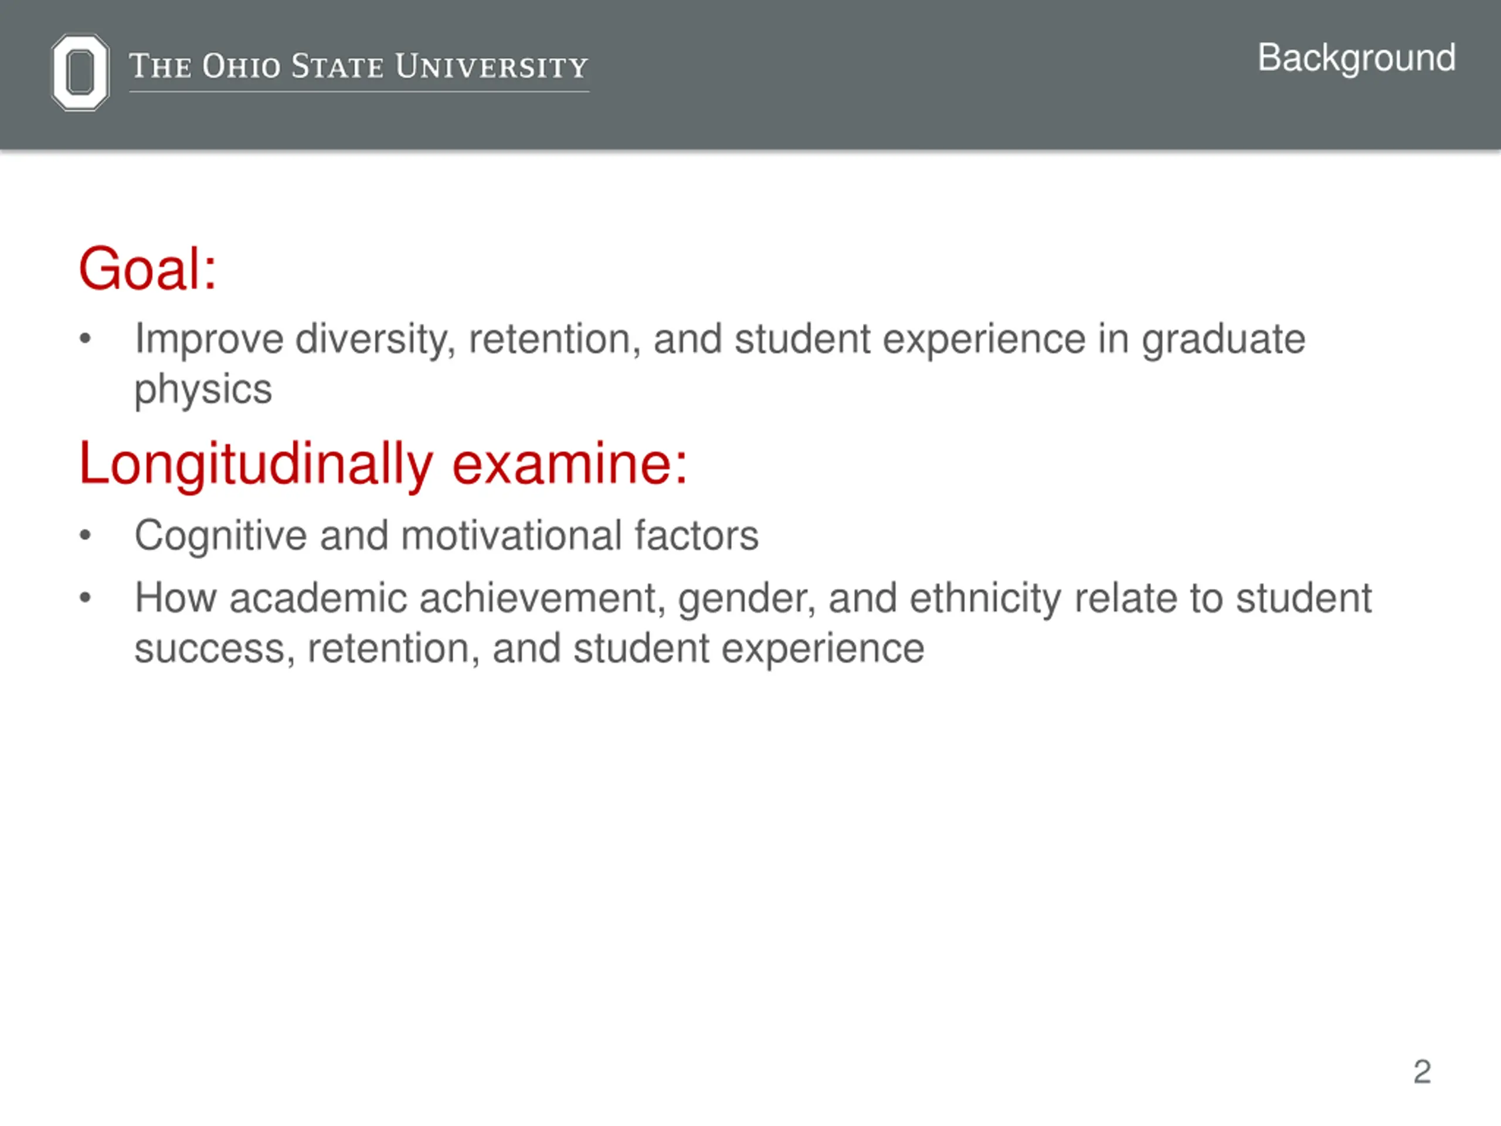Screen dimensions: 1501x1126
Task: Click the Ohio State block O logo
Action: [x=80, y=72]
